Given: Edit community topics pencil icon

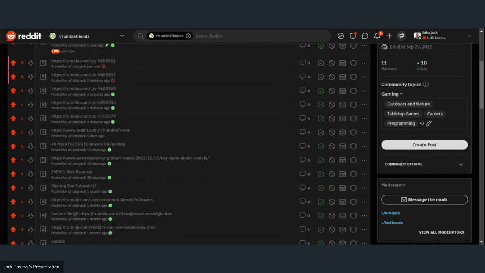Looking at the screenshot, I should tap(429, 123).
